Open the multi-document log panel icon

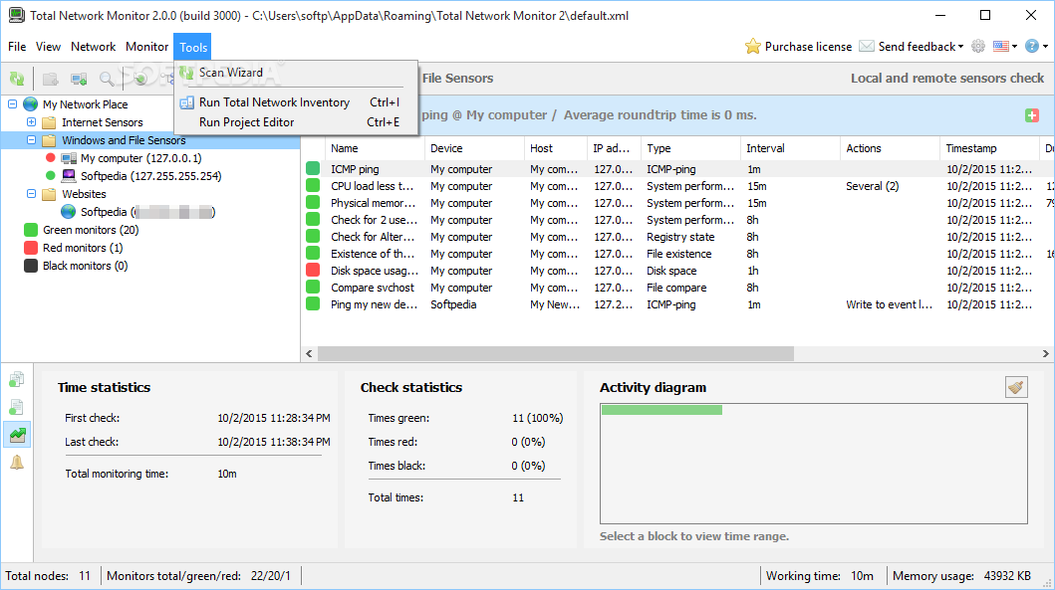(x=17, y=380)
